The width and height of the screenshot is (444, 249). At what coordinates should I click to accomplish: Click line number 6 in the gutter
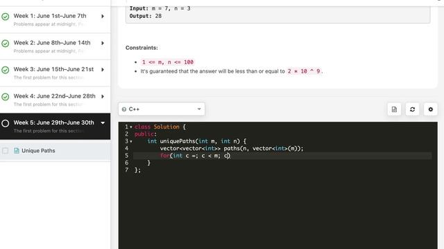coord(126,163)
